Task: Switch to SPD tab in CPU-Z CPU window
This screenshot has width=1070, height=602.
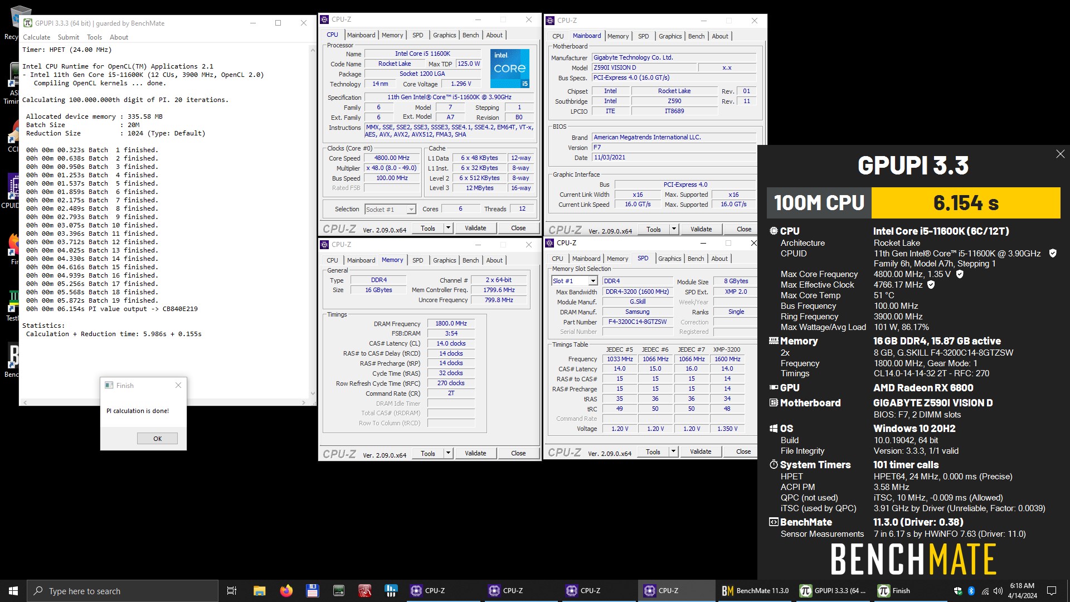Action: (418, 35)
